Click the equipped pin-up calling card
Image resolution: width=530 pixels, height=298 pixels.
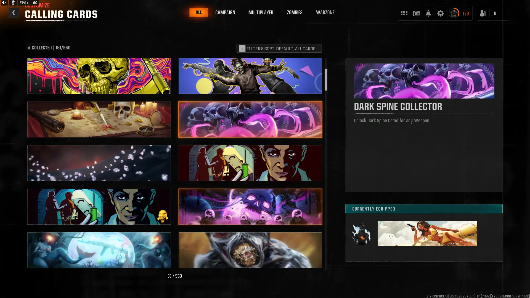click(427, 234)
